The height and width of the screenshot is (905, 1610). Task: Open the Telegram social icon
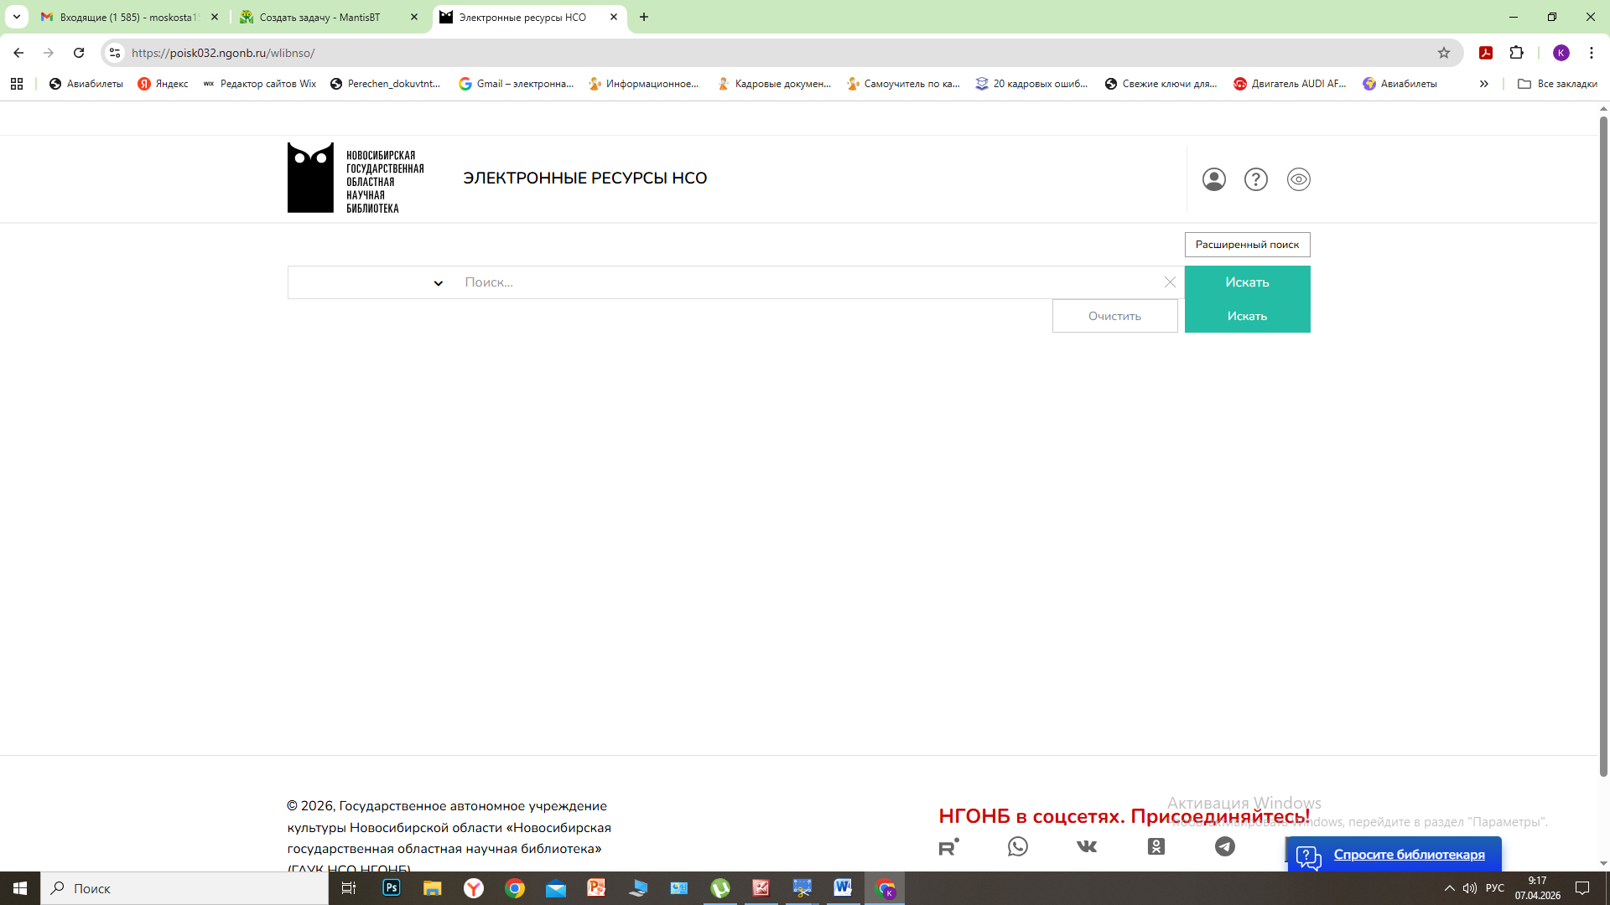click(1225, 846)
